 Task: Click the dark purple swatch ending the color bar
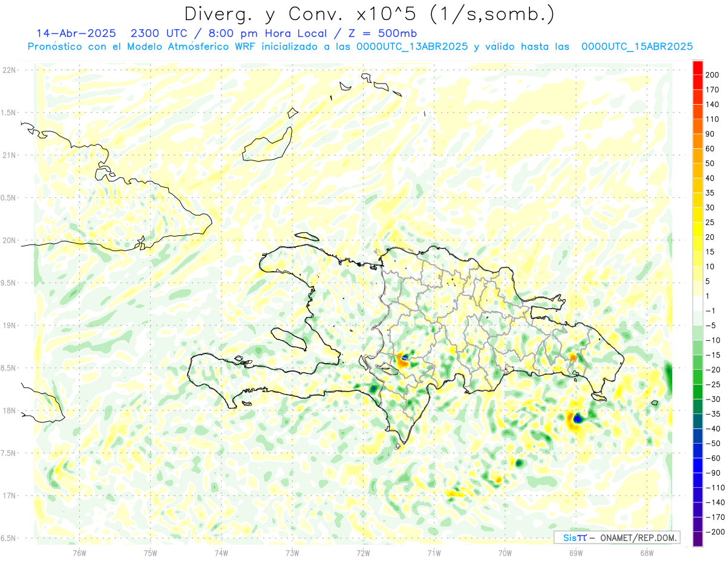pos(698,539)
